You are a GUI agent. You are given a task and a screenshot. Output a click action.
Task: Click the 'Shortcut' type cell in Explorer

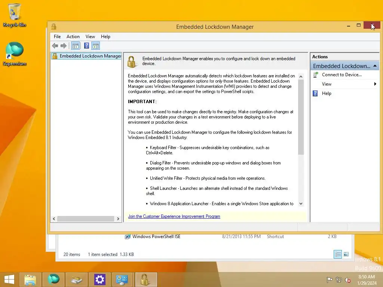275,237
